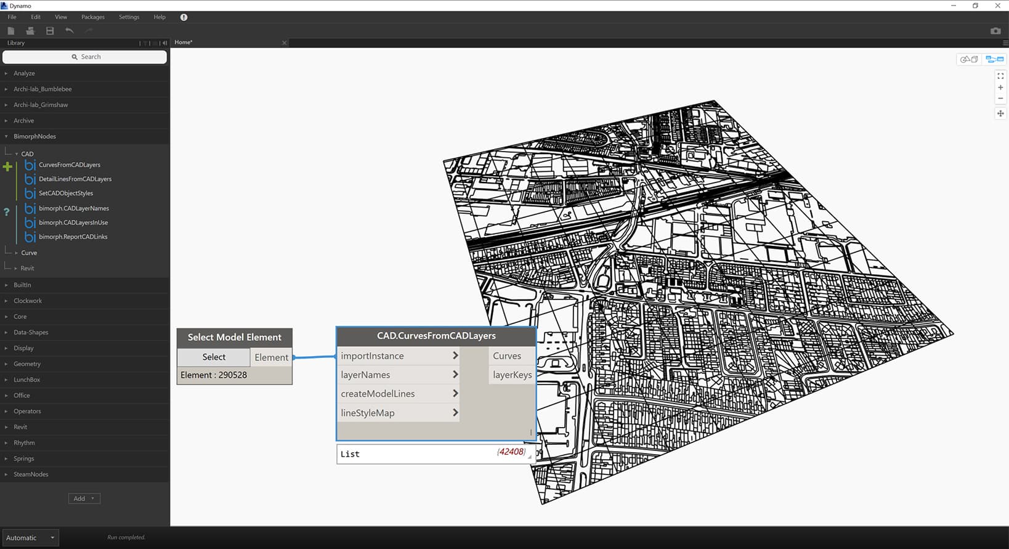The image size is (1009, 549).
Task: Expand the Archi-lab_Bumblebee category
Action: [x=85, y=89]
